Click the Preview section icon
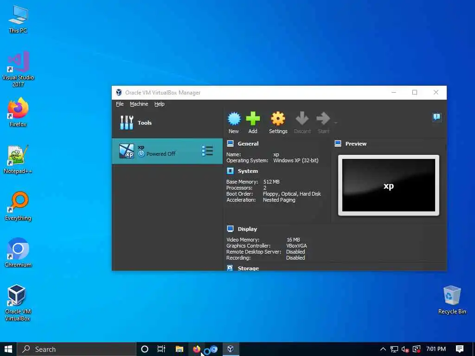The height and width of the screenshot is (356, 475). coord(338,144)
